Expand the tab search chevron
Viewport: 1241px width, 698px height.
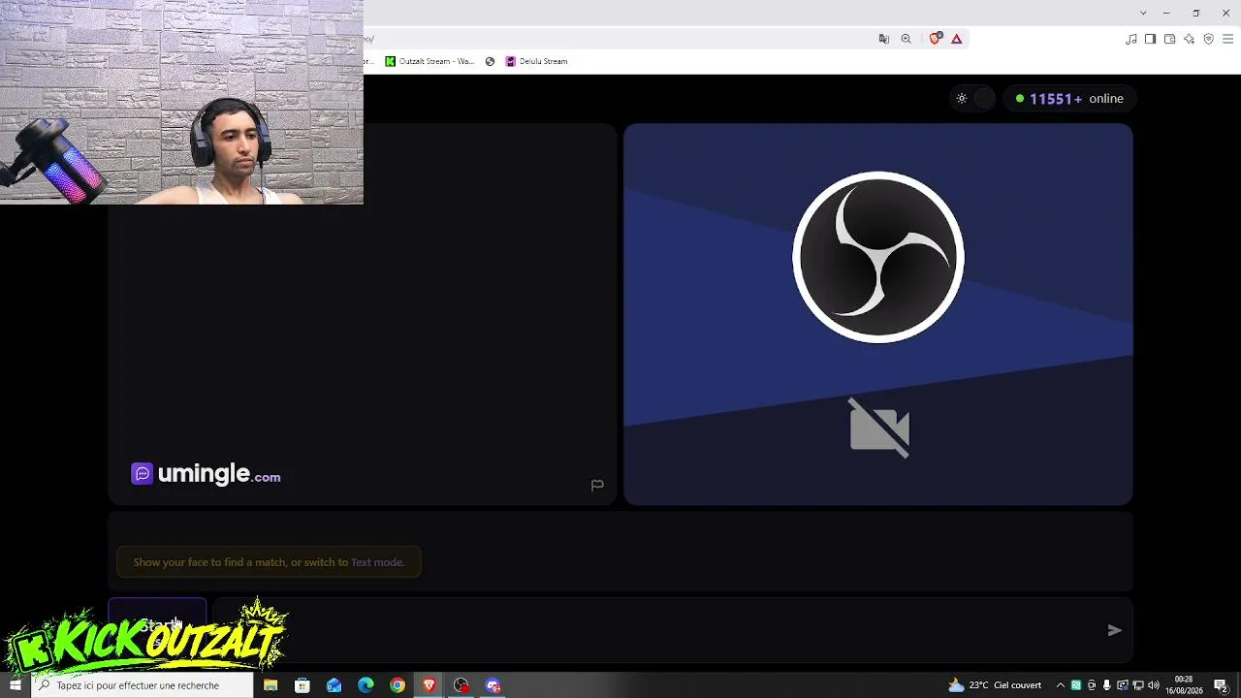click(x=1143, y=13)
